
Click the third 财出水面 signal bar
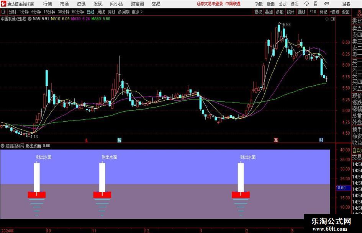coord(241,178)
